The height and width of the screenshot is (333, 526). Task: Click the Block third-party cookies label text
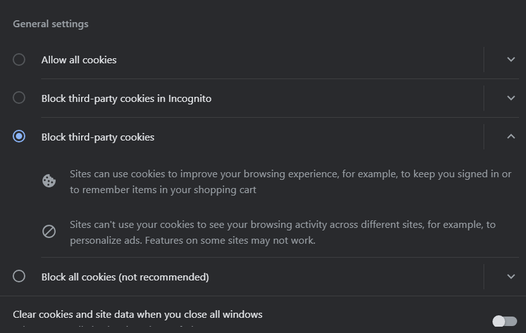click(98, 137)
